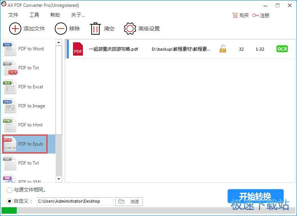
Task: Click the trash can Clear icon
Action: pos(95,29)
